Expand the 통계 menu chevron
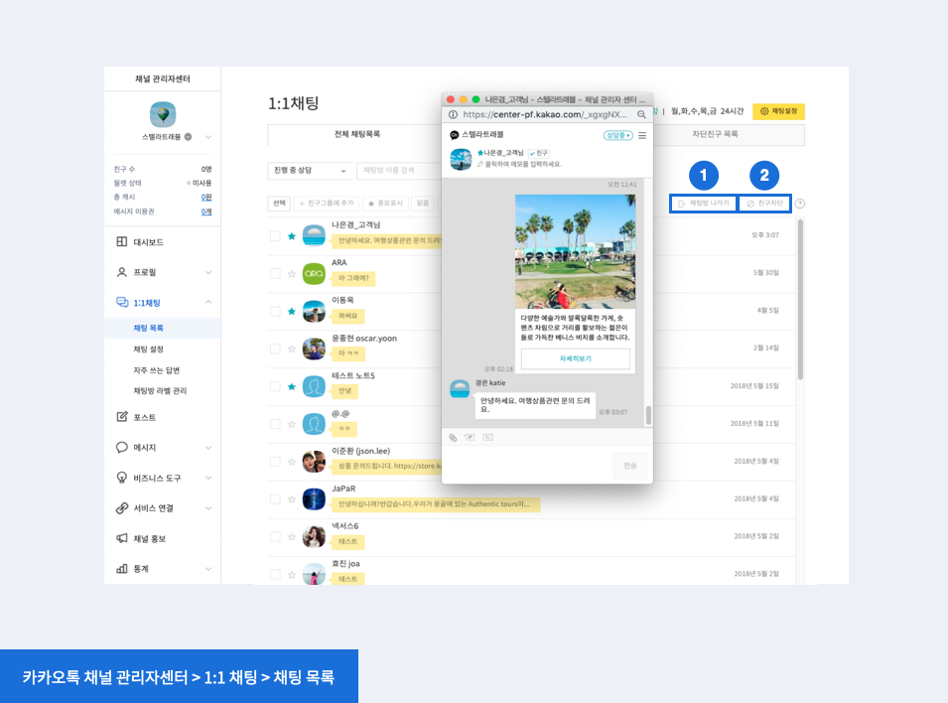The width and height of the screenshot is (948, 703). tap(208, 569)
